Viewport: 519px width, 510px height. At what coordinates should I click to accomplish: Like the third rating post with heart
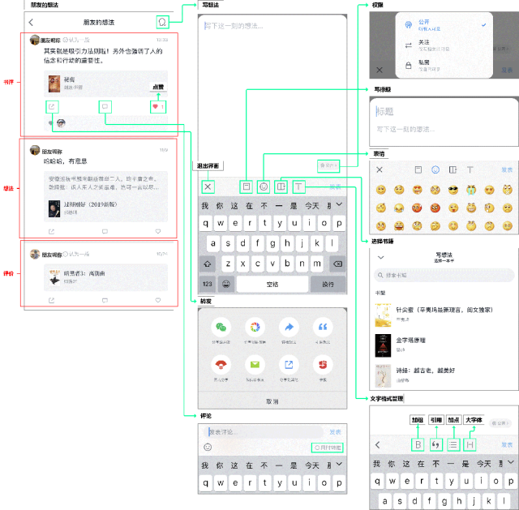[158, 300]
